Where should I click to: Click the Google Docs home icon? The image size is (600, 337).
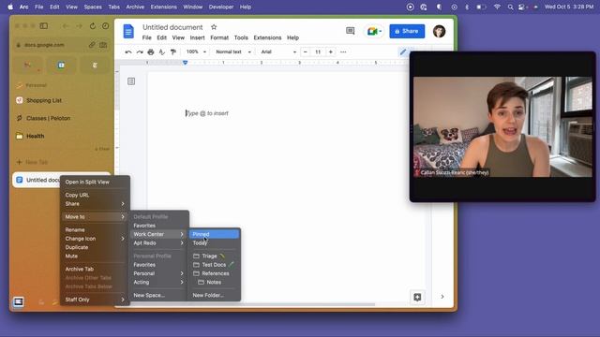coord(128,31)
